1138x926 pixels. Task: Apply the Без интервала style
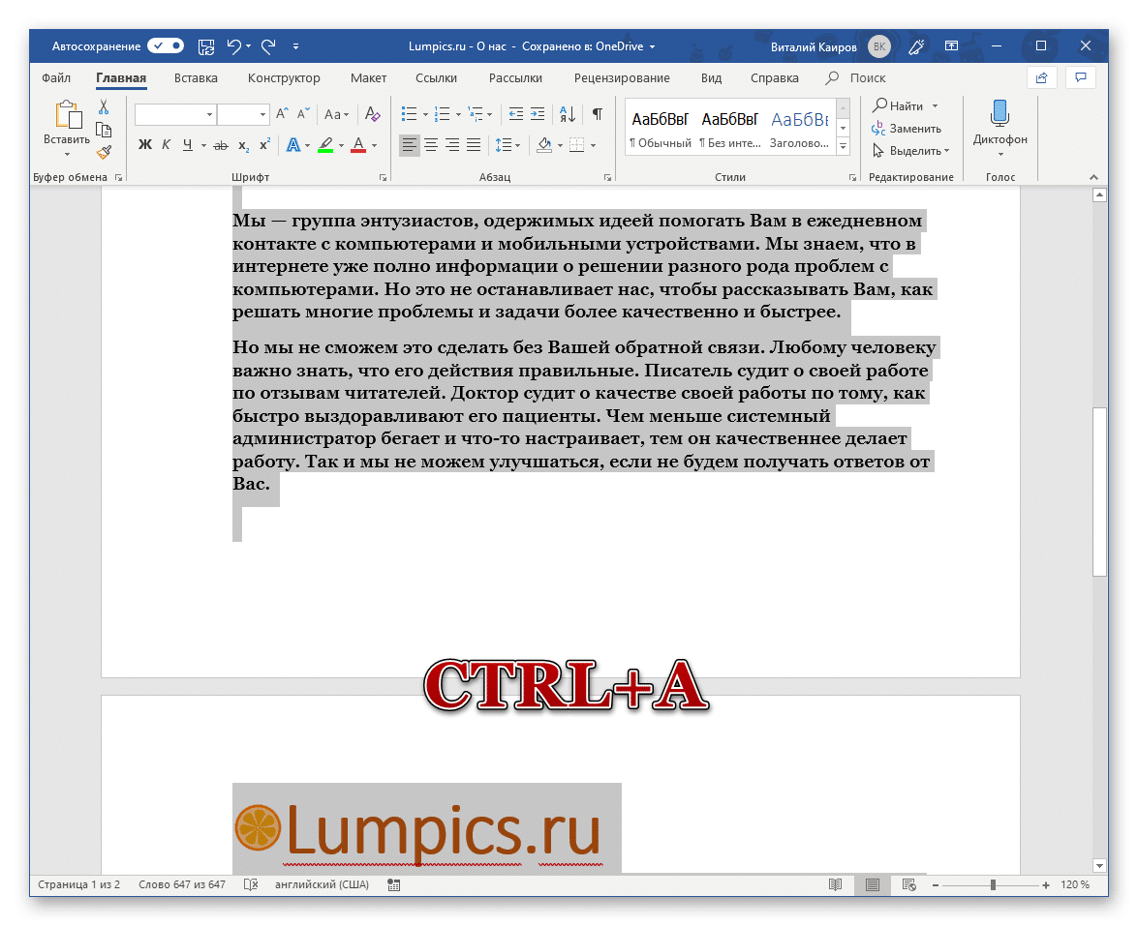pos(730,129)
